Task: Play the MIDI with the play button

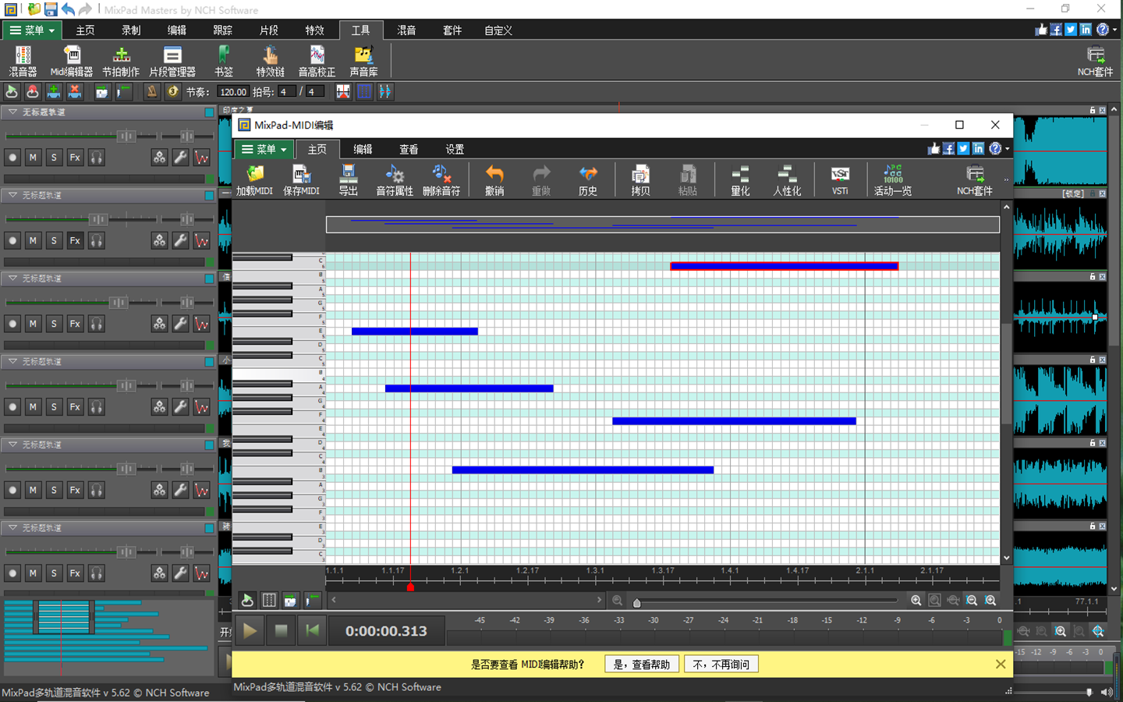Action: click(x=250, y=630)
